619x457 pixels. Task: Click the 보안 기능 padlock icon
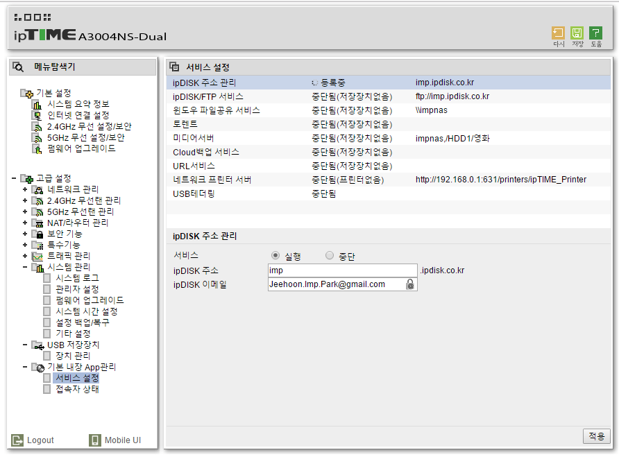[40, 234]
